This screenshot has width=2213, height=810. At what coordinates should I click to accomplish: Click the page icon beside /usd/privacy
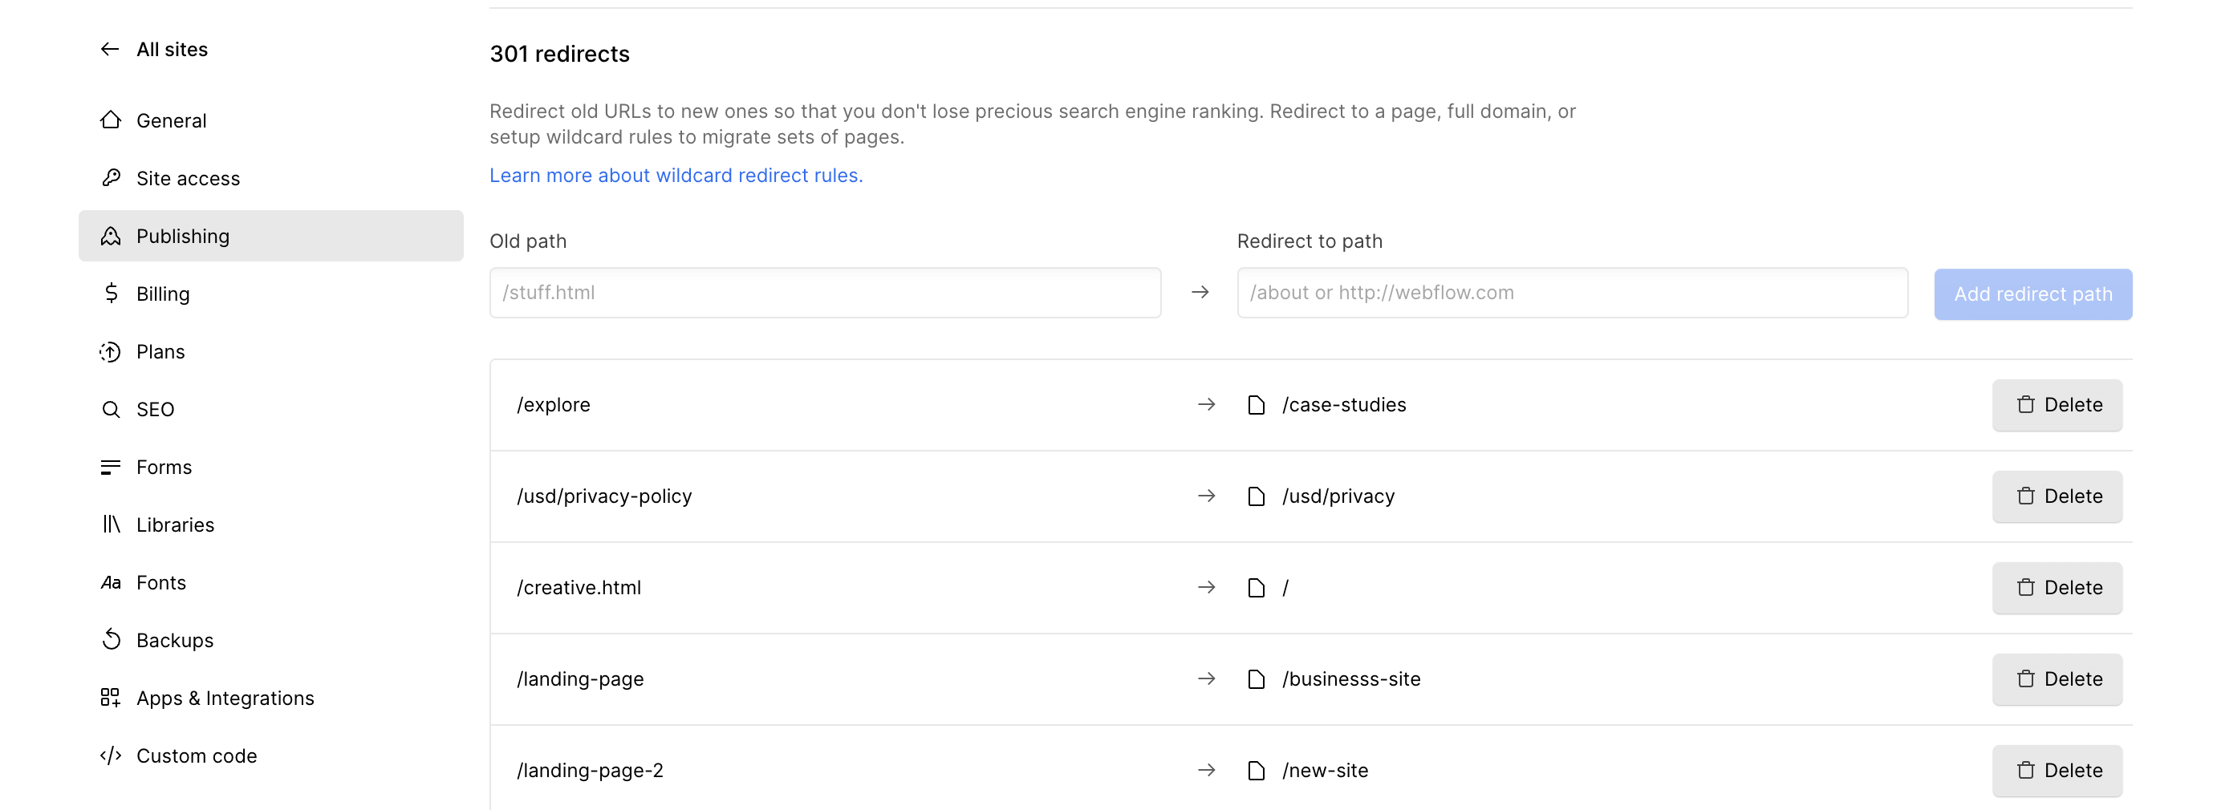[x=1256, y=496]
